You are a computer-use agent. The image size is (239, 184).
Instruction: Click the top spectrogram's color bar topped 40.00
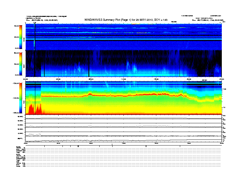(x=21, y=37)
